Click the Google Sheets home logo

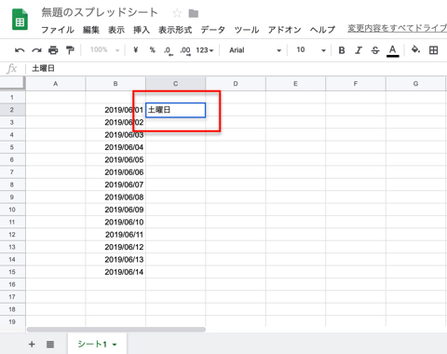[20, 20]
